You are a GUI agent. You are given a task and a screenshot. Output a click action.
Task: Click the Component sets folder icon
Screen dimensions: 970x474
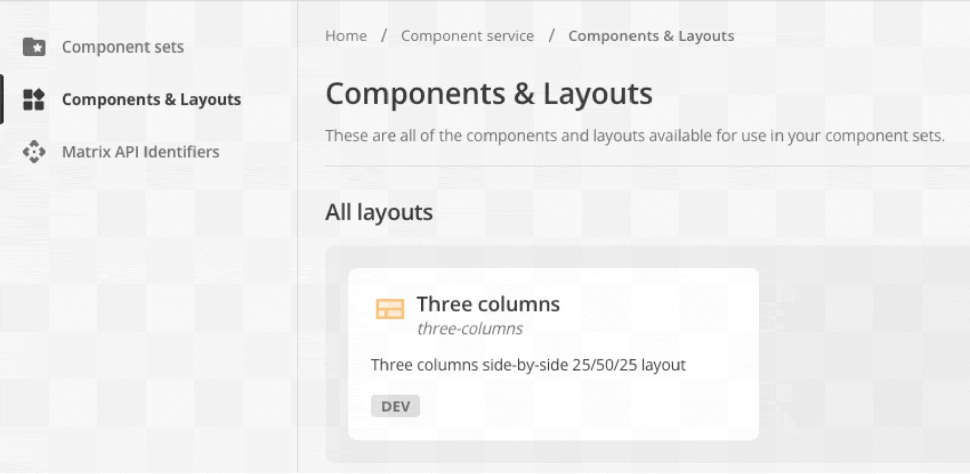pos(33,46)
